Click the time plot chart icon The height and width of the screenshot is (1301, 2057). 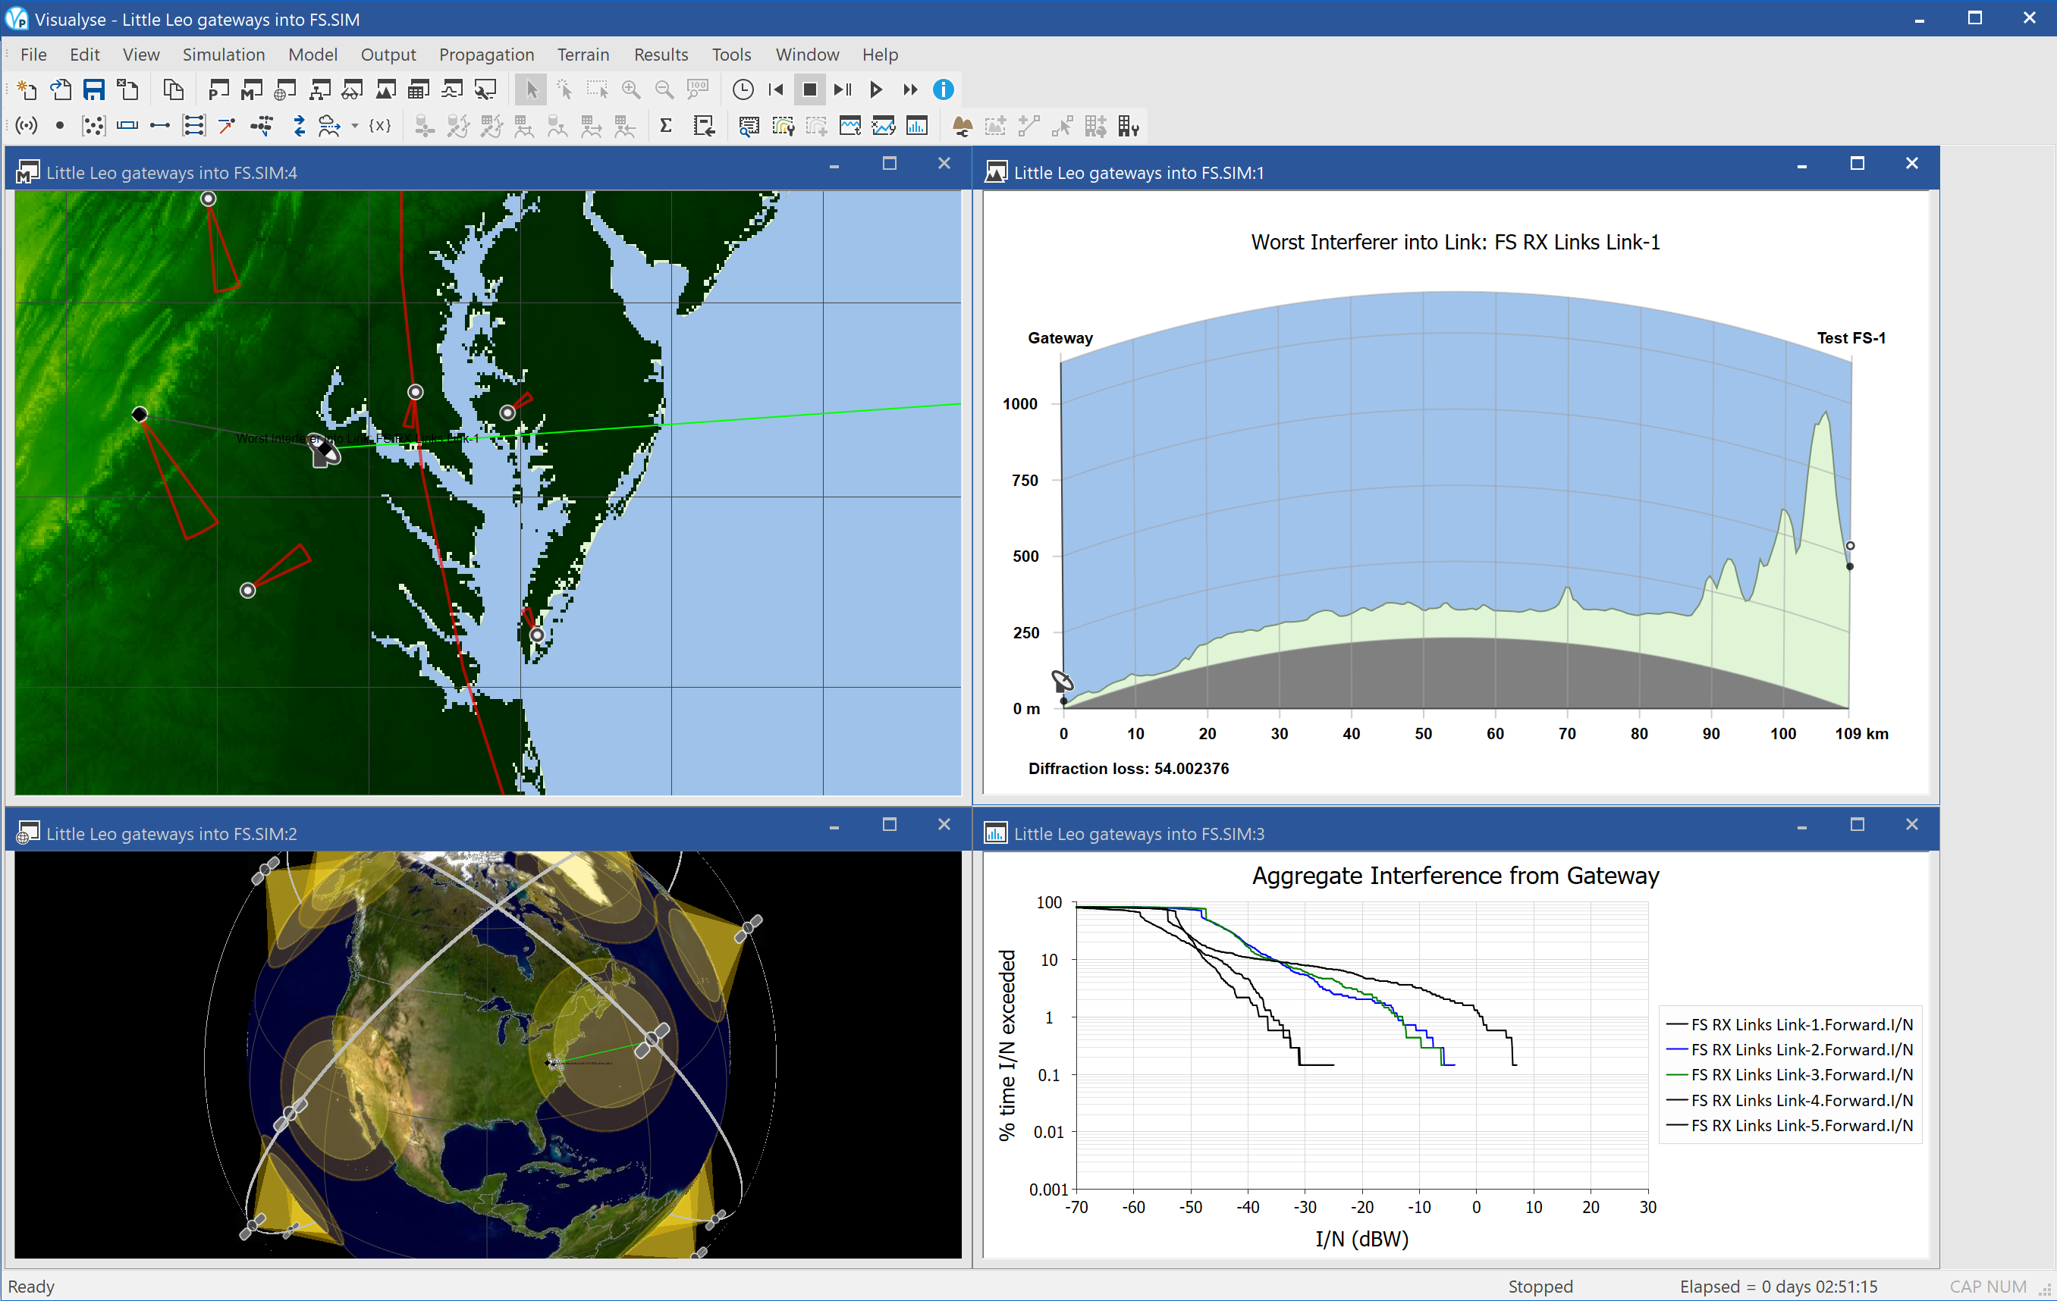850,127
